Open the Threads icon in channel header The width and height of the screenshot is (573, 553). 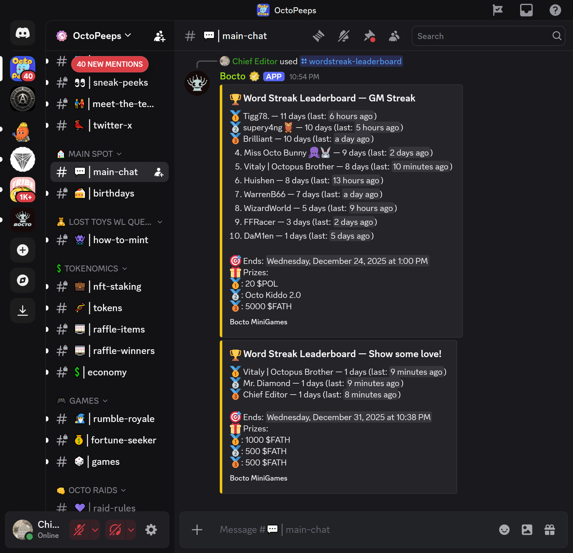318,36
